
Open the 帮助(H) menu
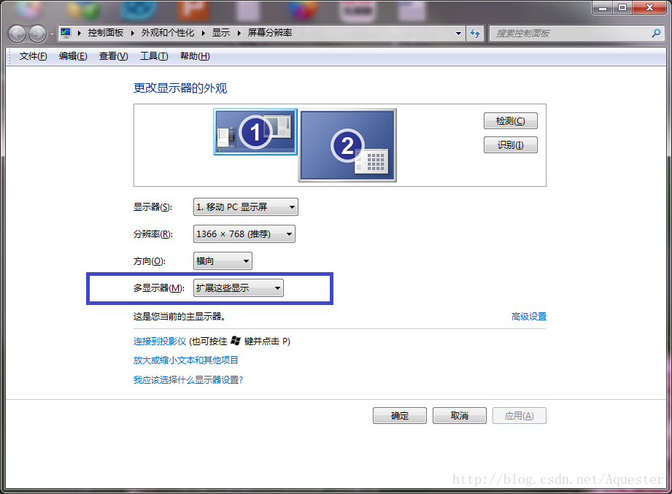(195, 56)
